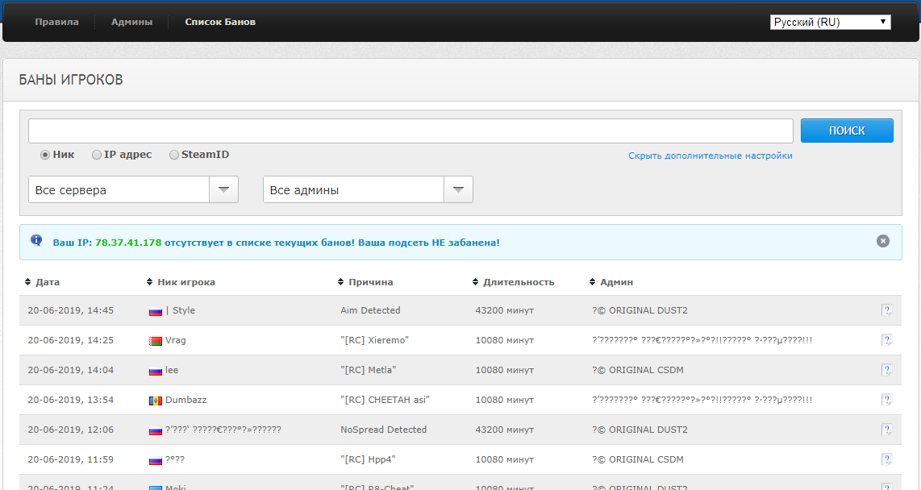Open the Русский (RU) language dropdown

click(x=830, y=23)
